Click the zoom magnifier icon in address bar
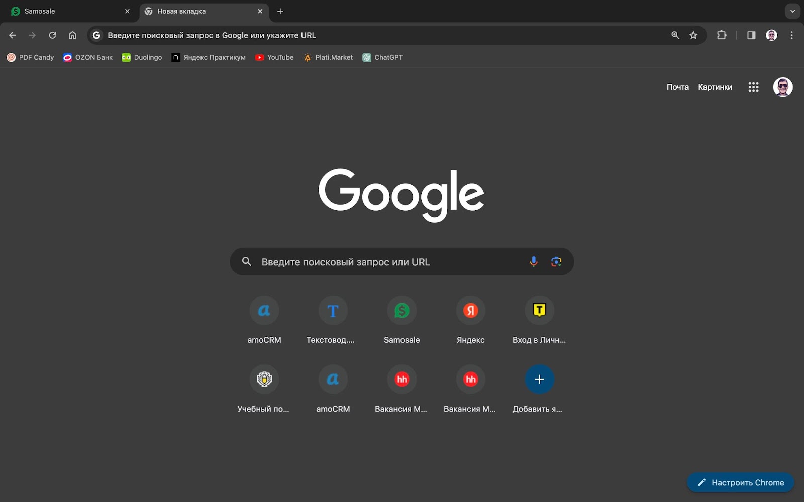This screenshot has width=804, height=502. tap(675, 35)
